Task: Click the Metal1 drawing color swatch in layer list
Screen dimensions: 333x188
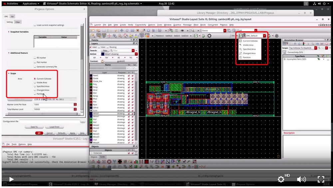Action: pos(91,113)
